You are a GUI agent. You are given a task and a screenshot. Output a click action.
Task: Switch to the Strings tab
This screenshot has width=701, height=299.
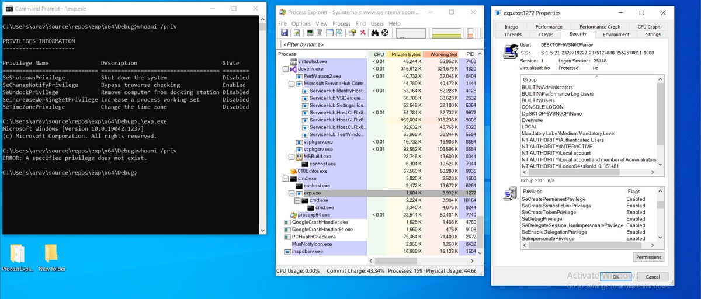coord(653,34)
